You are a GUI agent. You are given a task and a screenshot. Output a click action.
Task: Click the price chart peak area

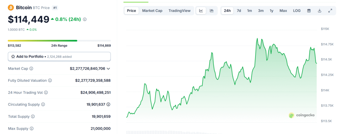[257, 39]
